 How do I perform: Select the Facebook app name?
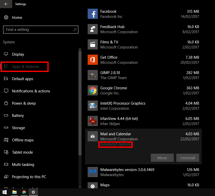coord(108,11)
